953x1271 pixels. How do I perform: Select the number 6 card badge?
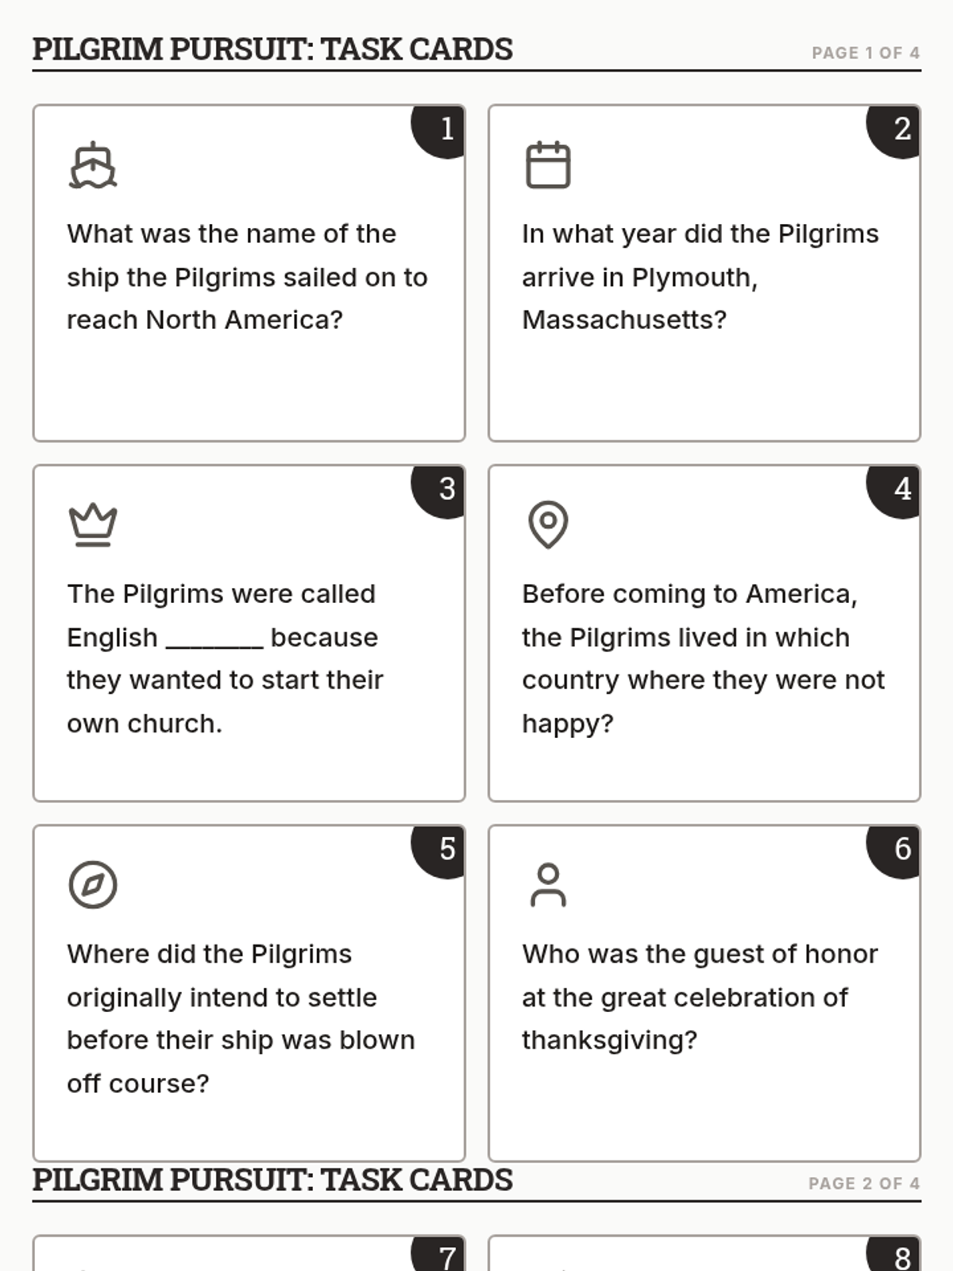click(893, 851)
